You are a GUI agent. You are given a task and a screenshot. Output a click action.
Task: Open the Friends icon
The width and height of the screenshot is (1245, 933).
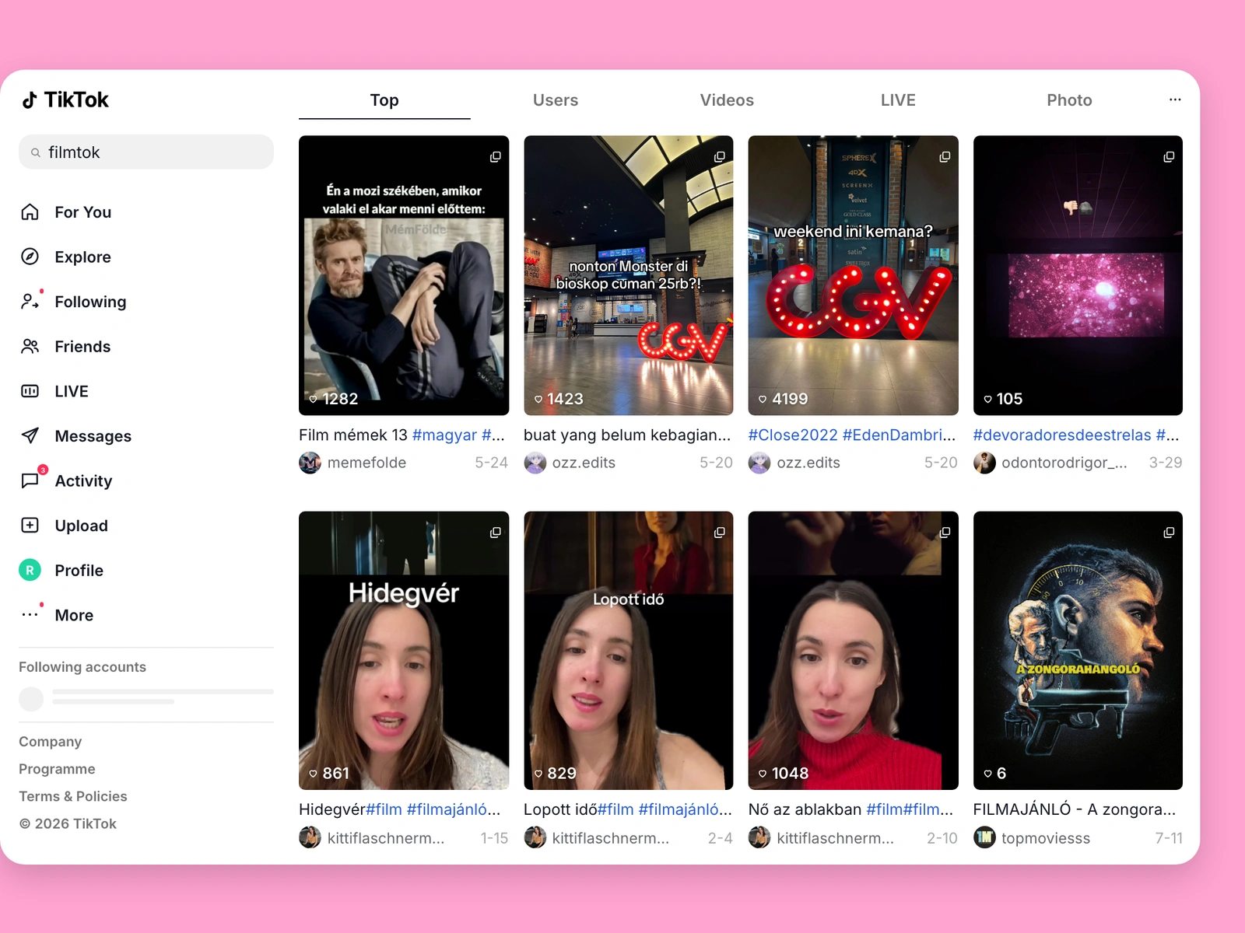[30, 346]
